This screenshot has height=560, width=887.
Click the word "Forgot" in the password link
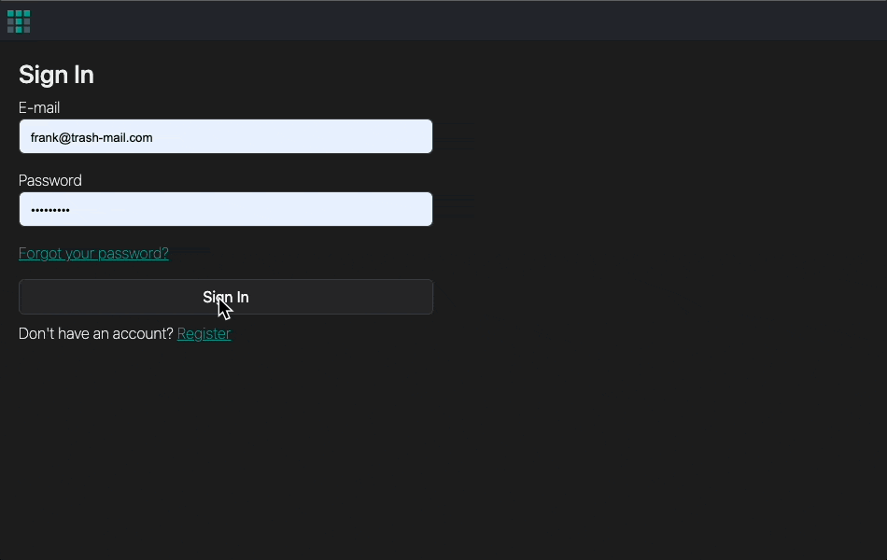tap(39, 253)
